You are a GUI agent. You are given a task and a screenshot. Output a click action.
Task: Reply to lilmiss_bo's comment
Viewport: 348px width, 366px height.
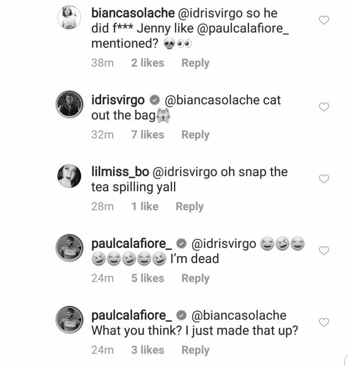[x=189, y=207]
